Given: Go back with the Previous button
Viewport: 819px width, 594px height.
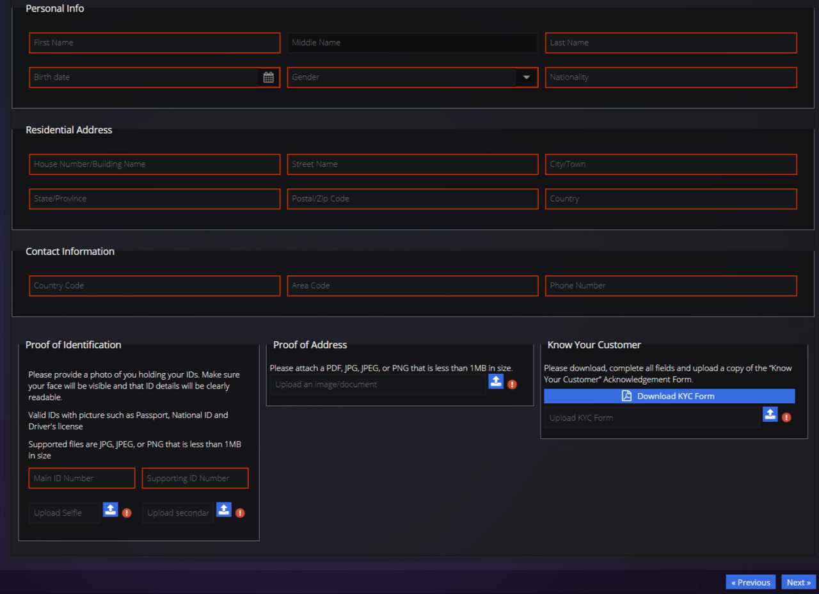Looking at the screenshot, I should tap(751, 582).
